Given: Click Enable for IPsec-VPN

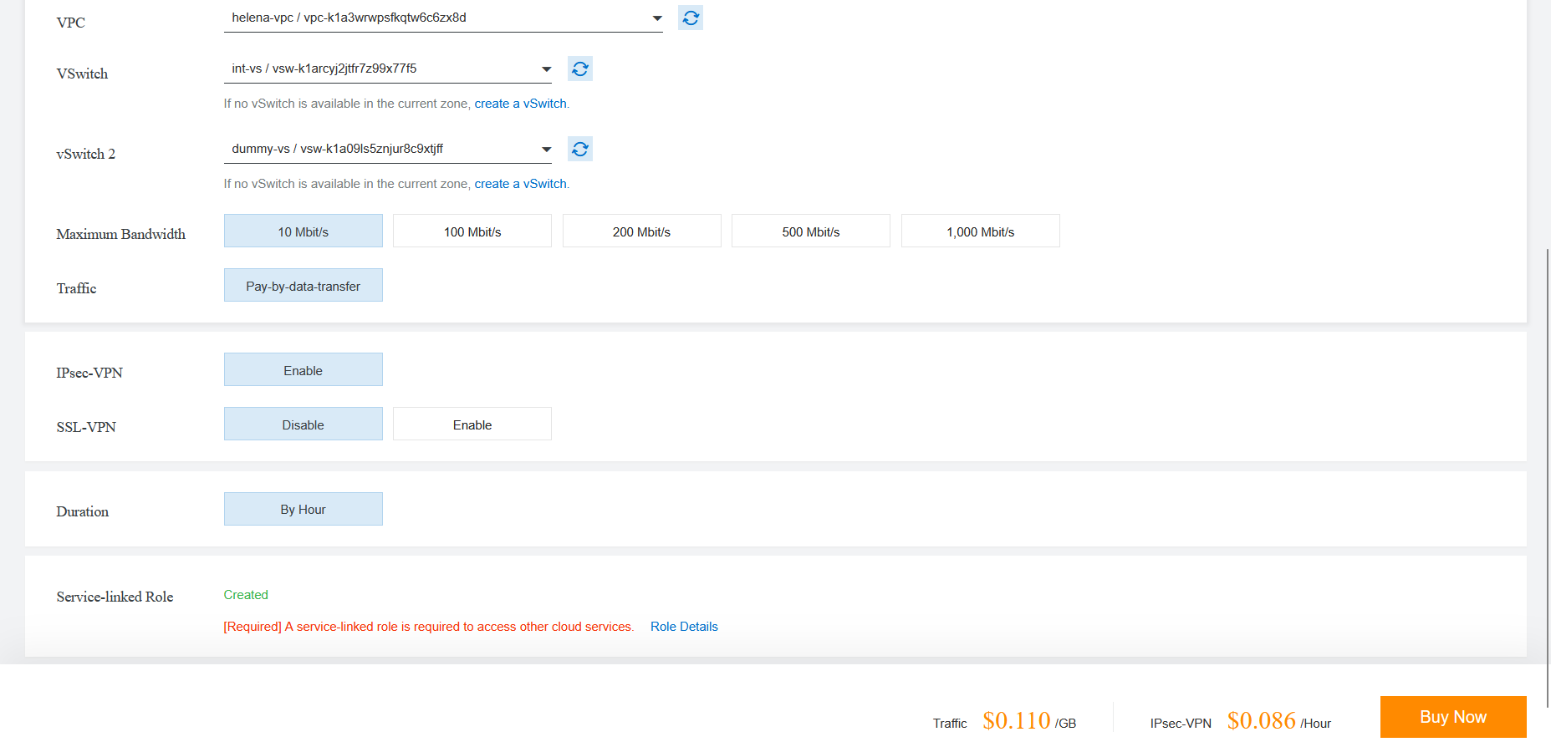Looking at the screenshot, I should tap(303, 370).
